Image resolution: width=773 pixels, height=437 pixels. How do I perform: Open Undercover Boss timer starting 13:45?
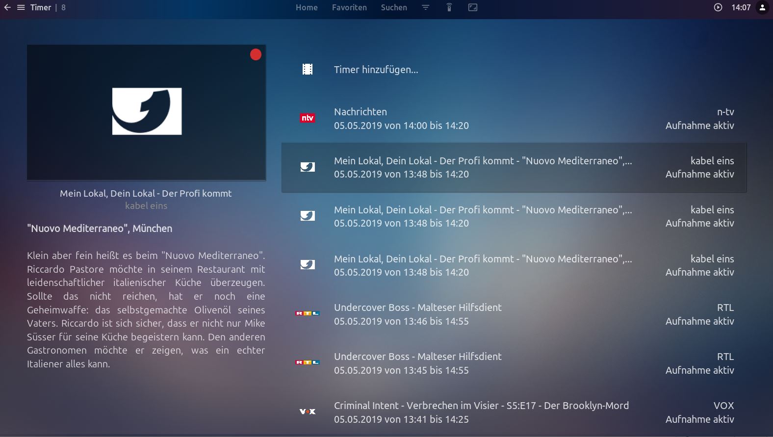[514, 363]
